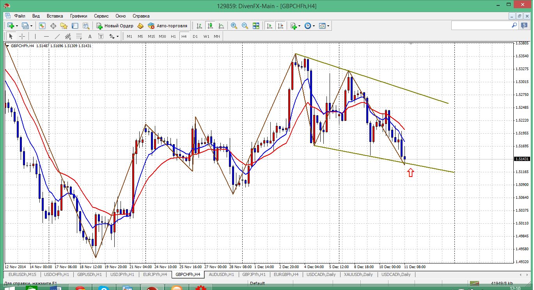Image resolution: width=534 pixels, height=290 pixels.
Task: Toggle the Strategy Tester panel
Action: pos(86,26)
